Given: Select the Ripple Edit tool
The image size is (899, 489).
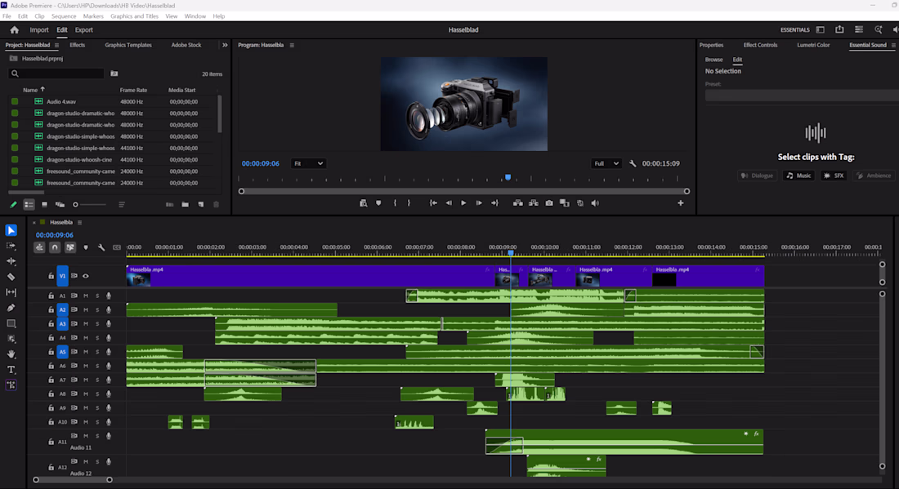Looking at the screenshot, I should (11, 261).
